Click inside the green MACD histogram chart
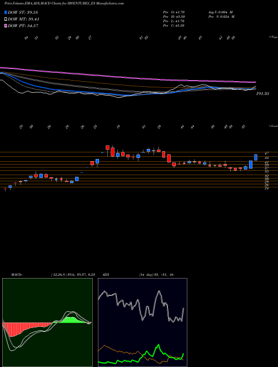 [47, 323]
